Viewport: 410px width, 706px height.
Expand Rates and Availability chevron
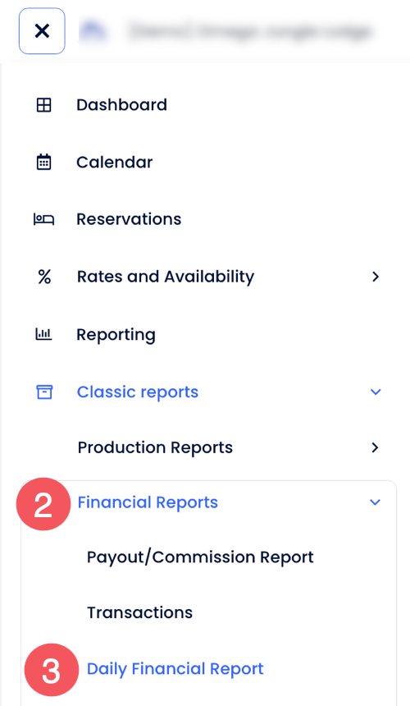[x=376, y=277]
